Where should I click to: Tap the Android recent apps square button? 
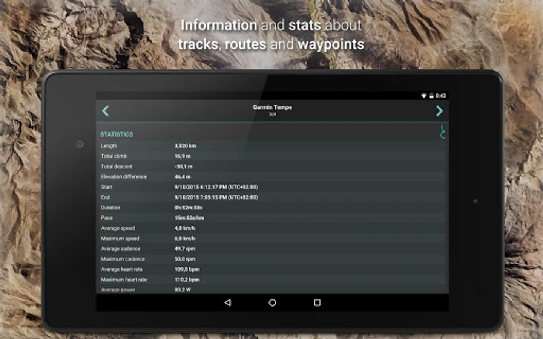(317, 302)
